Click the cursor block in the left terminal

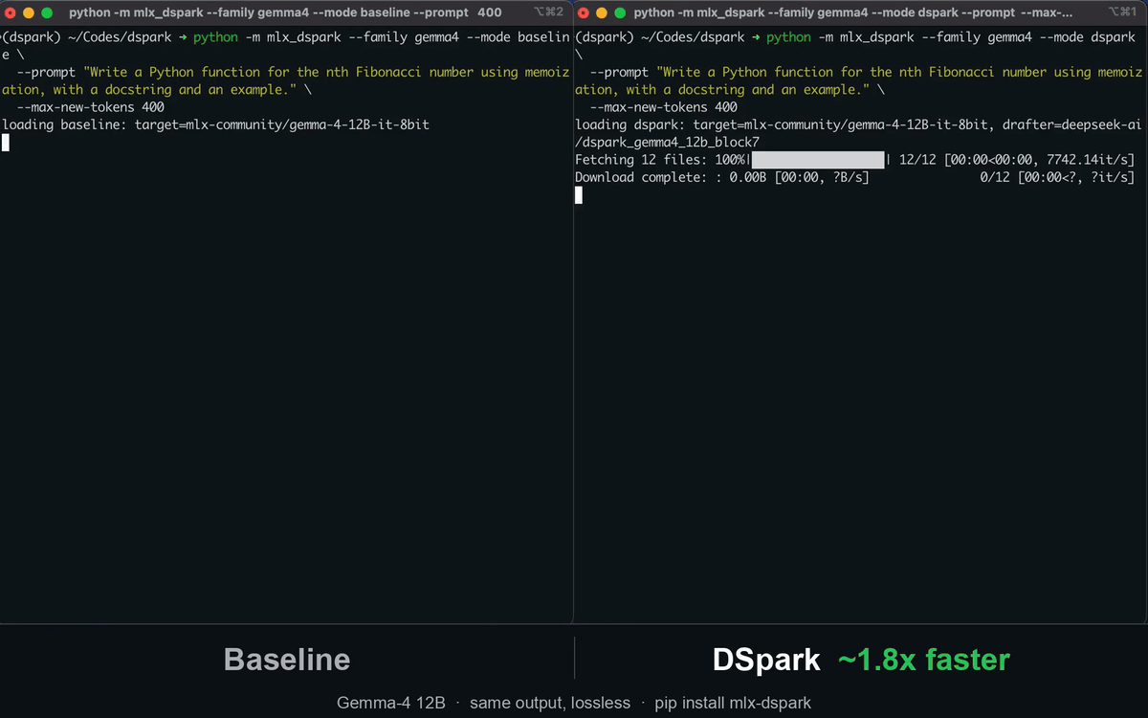point(6,143)
